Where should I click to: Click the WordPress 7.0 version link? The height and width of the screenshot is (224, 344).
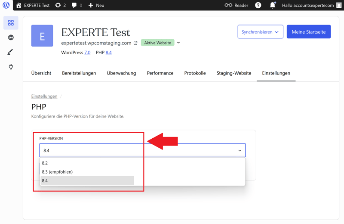(x=87, y=53)
